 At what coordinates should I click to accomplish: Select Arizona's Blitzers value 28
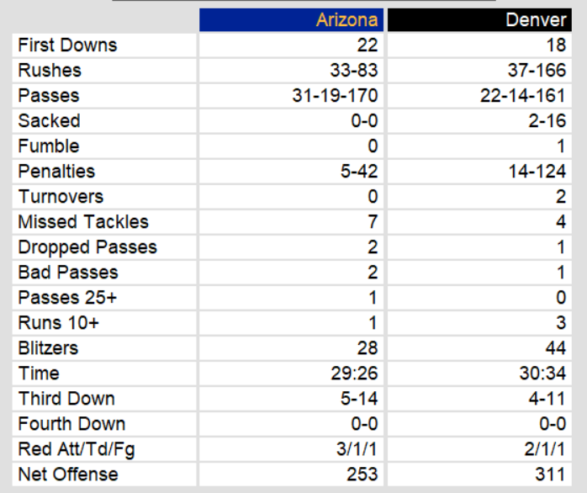click(368, 347)
